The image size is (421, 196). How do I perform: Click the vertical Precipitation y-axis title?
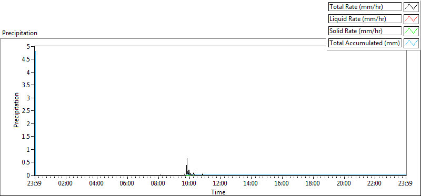[16, 110]
